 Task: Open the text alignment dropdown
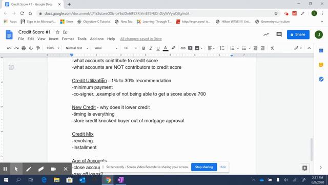pos(211,48)
